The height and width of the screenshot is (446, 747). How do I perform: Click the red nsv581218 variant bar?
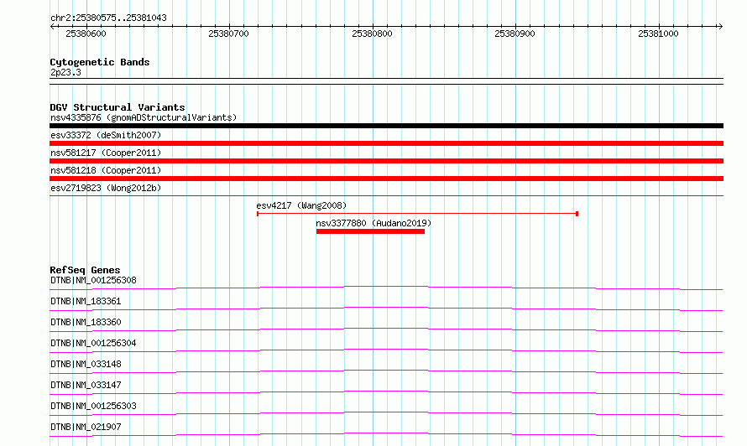click(x=386, y=179)
